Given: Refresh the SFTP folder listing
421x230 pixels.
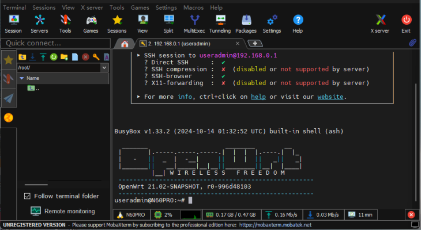Looking at the screenshot, I should pos(53,57).
